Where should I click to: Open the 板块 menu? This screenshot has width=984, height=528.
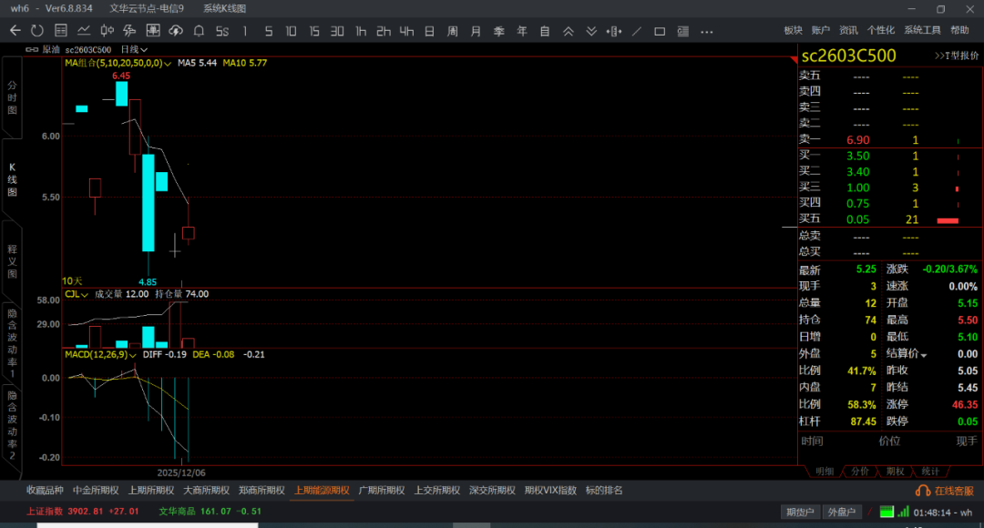tap(794, 30)
